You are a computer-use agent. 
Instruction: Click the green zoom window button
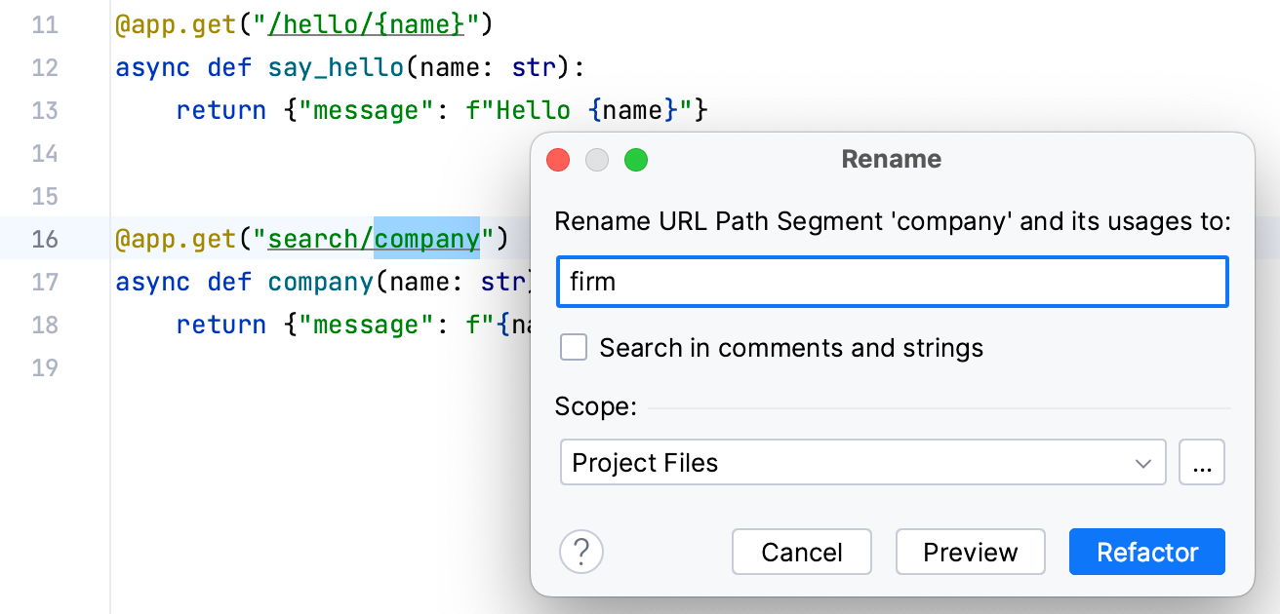coord(636,160)
